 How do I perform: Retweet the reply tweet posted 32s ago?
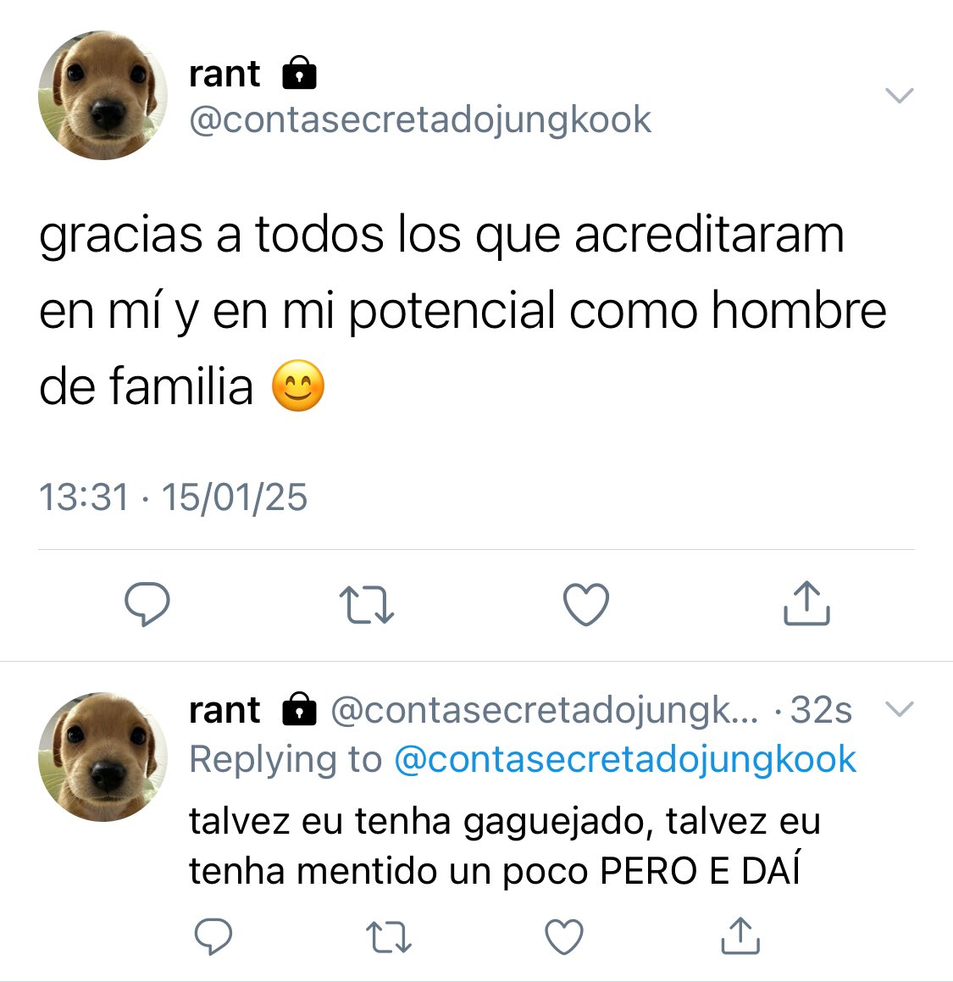click(388, 937)
